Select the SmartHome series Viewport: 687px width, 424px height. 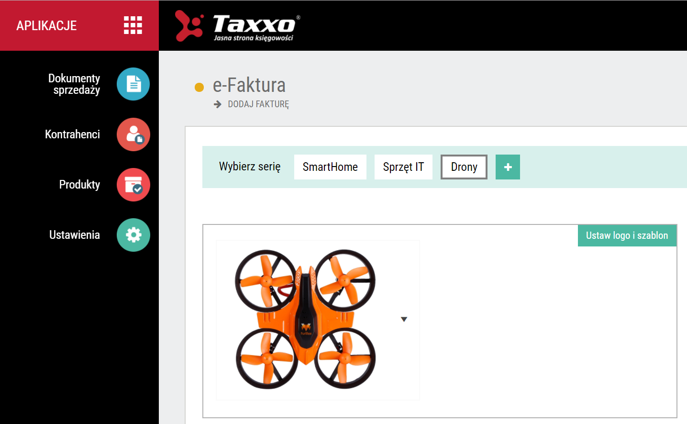click(330, 167)
